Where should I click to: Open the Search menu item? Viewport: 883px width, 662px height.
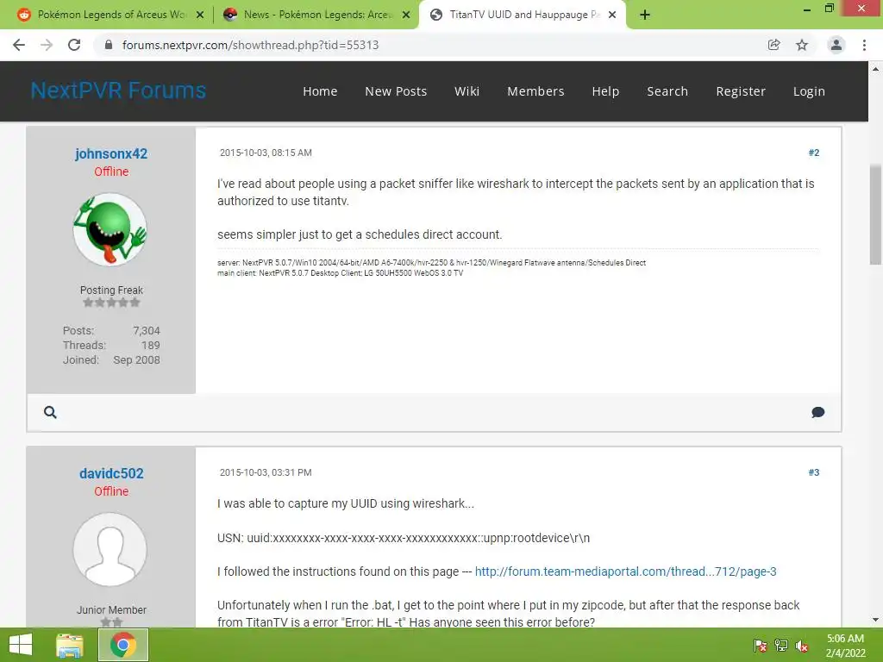tap(667, 91)
